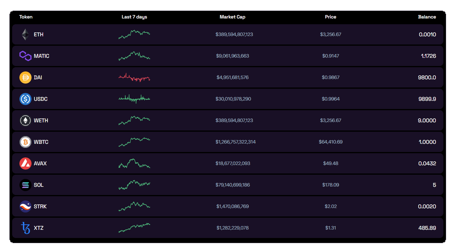The width and height of the screenshot is (454, 251).
Task: Click the balance 9899.9
Action: pyautogui.click(x=427, y=99)
